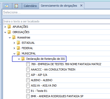Collapse the OBRIGAÇÕES tree node
110x99 pixels.
pos(5,32)
